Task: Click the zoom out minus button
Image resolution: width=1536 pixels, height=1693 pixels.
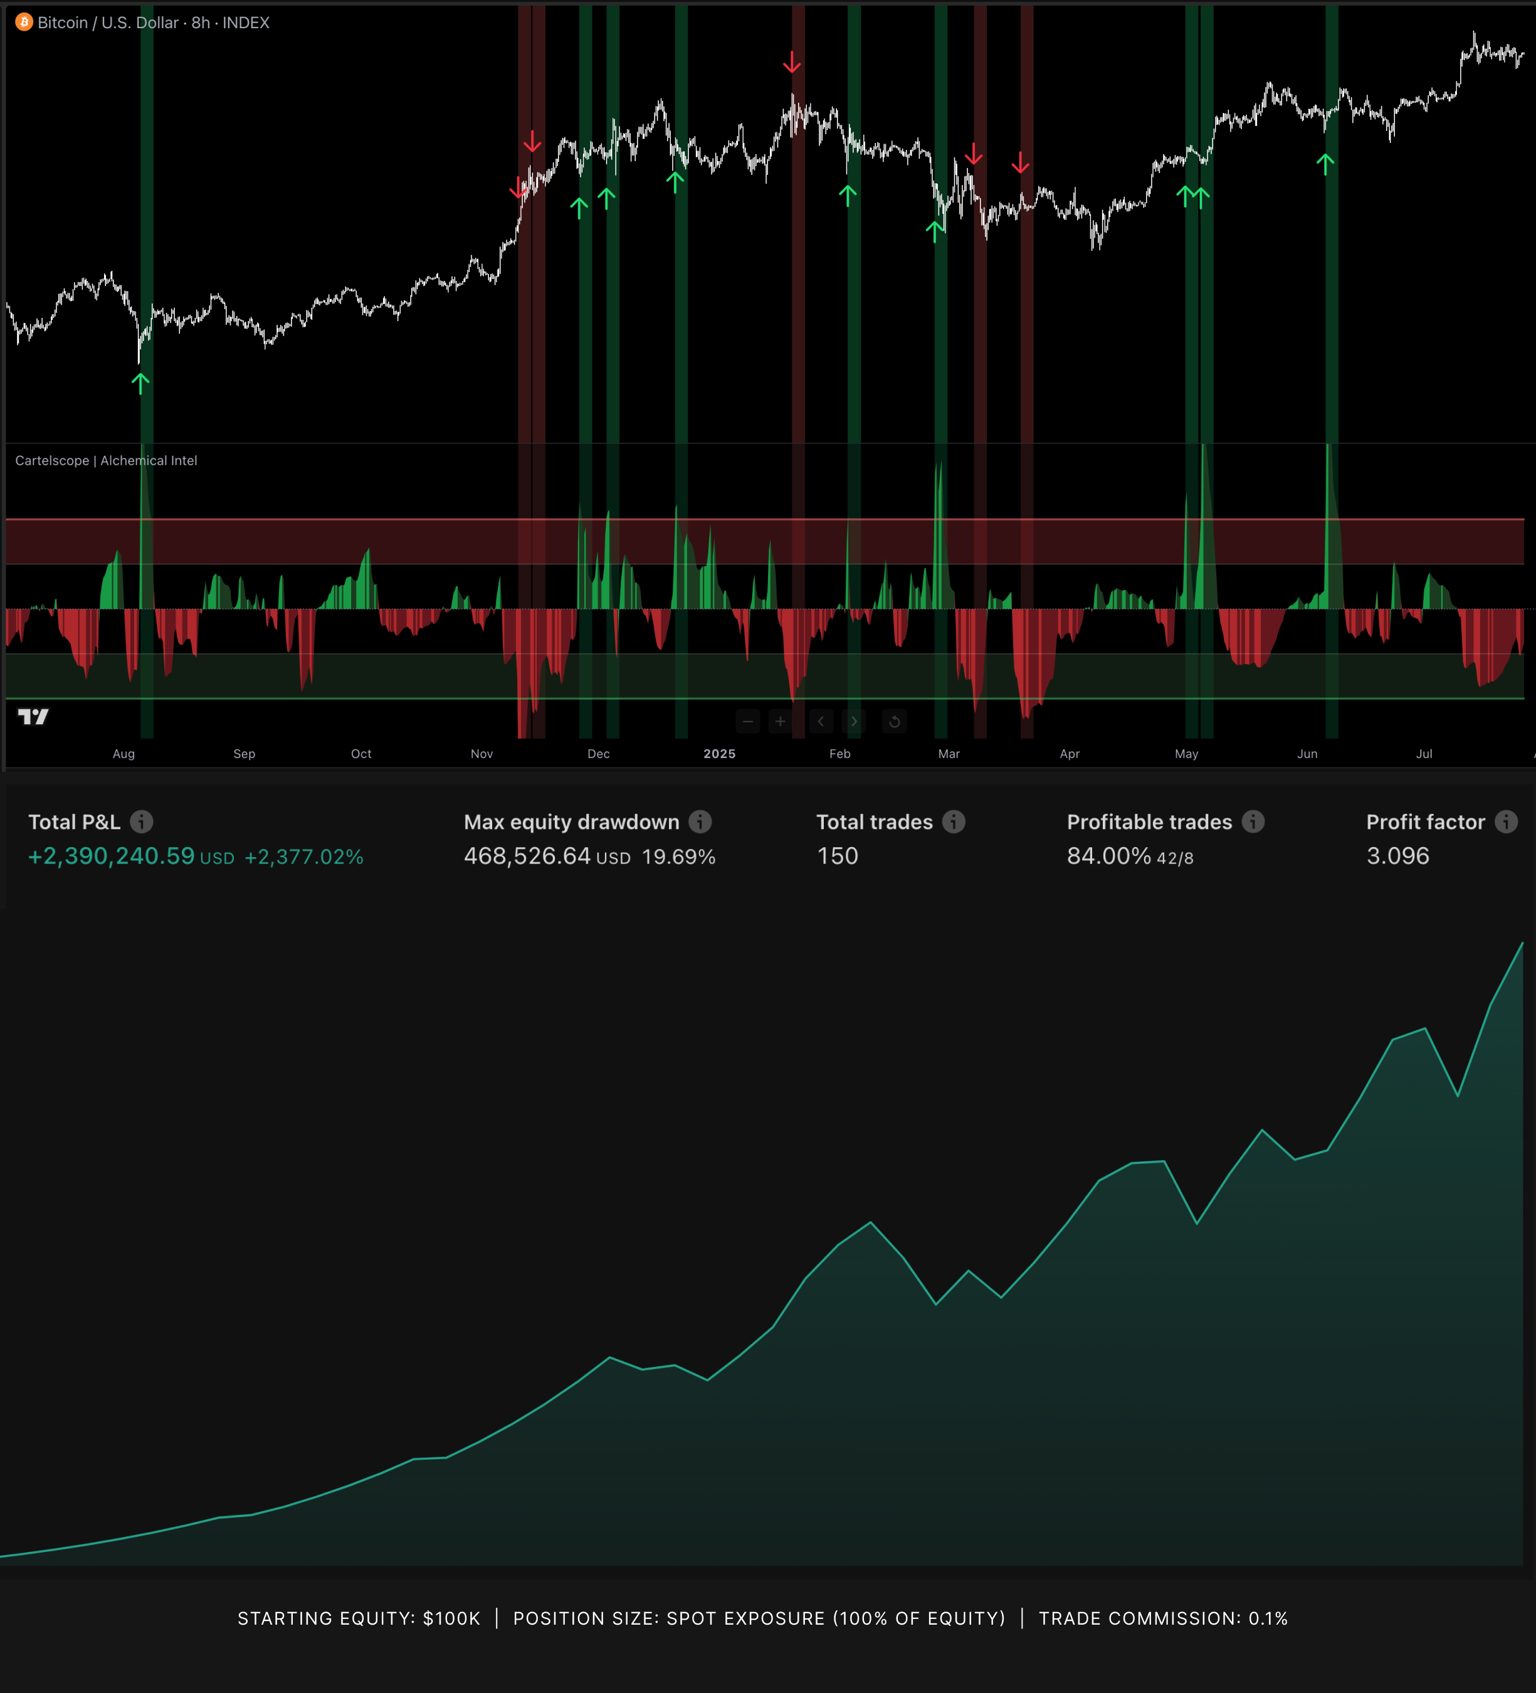Action: coord(747,721)
